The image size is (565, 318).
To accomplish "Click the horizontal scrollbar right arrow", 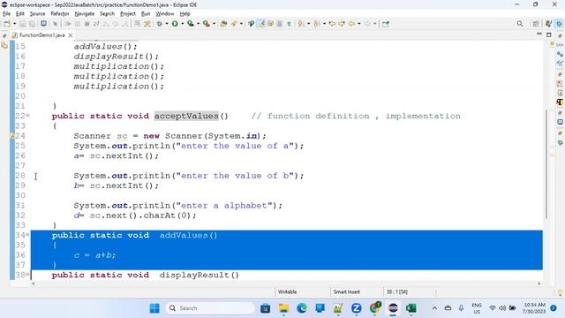I will pos(539,284).
